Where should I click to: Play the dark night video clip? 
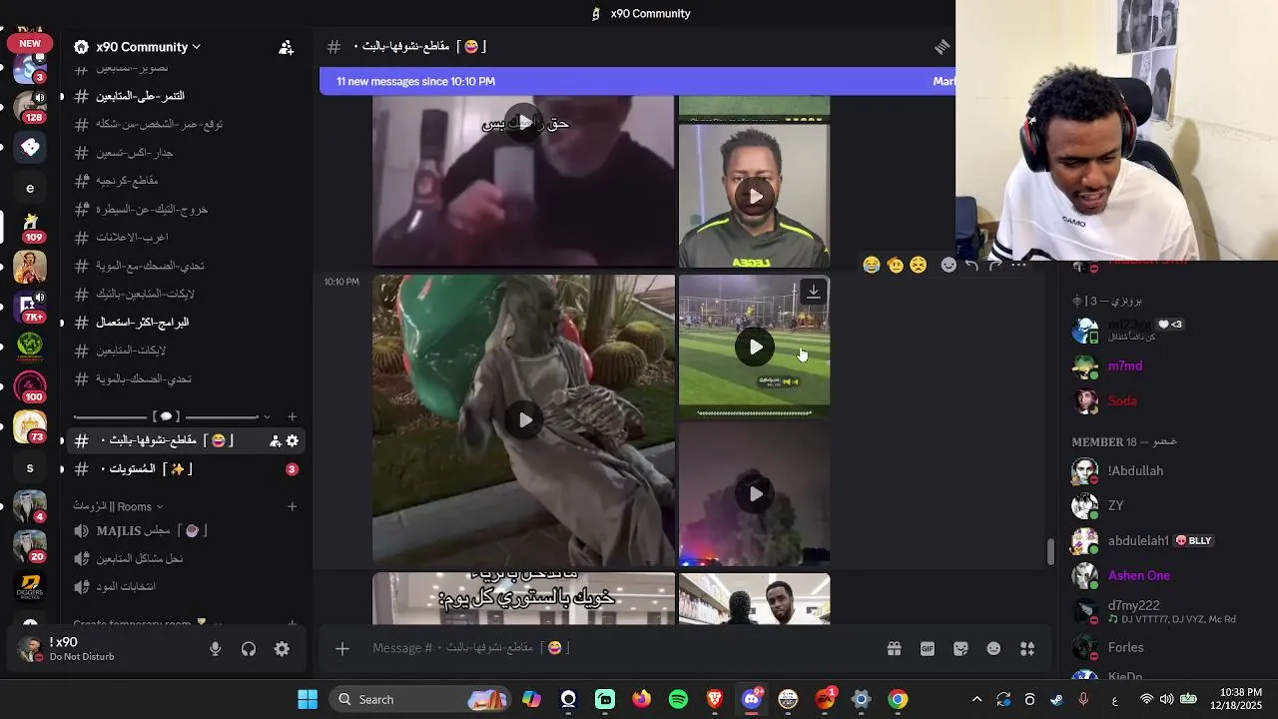755,493
